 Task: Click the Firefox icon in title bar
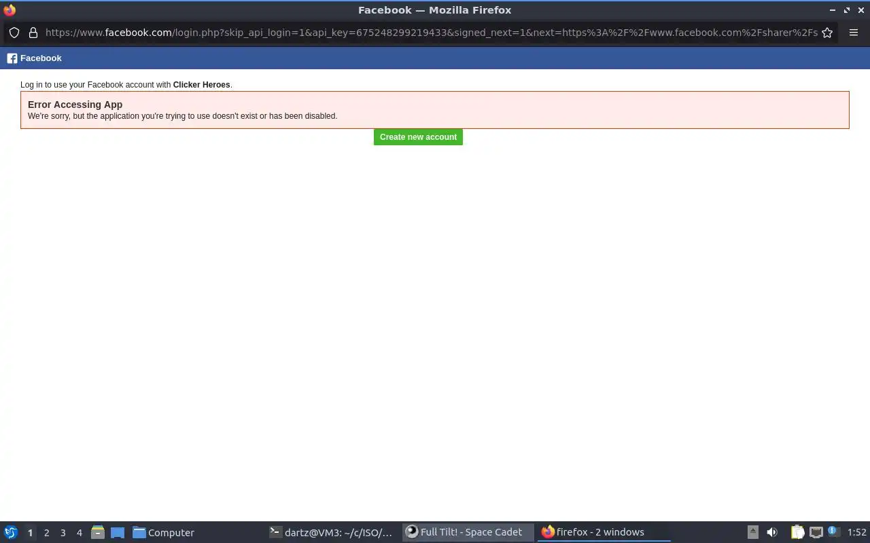[x=10, y=10]
